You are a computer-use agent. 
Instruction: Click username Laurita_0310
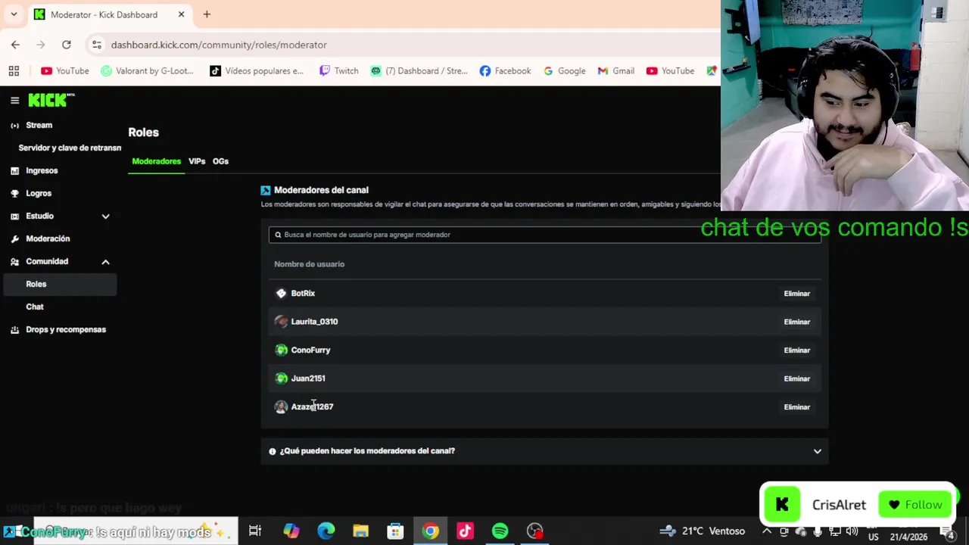(314, 322)
